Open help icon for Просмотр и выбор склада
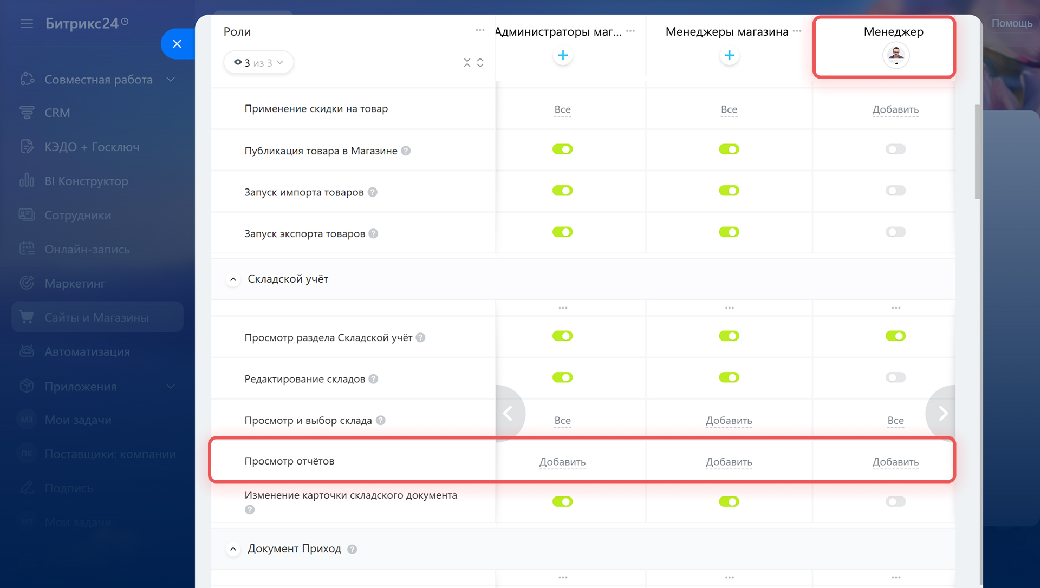 [x=380, y=420]
